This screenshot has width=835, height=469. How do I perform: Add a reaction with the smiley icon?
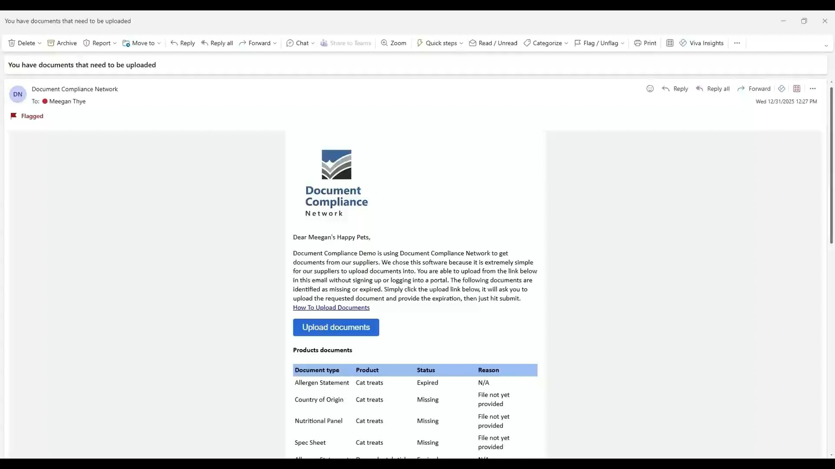650,89
